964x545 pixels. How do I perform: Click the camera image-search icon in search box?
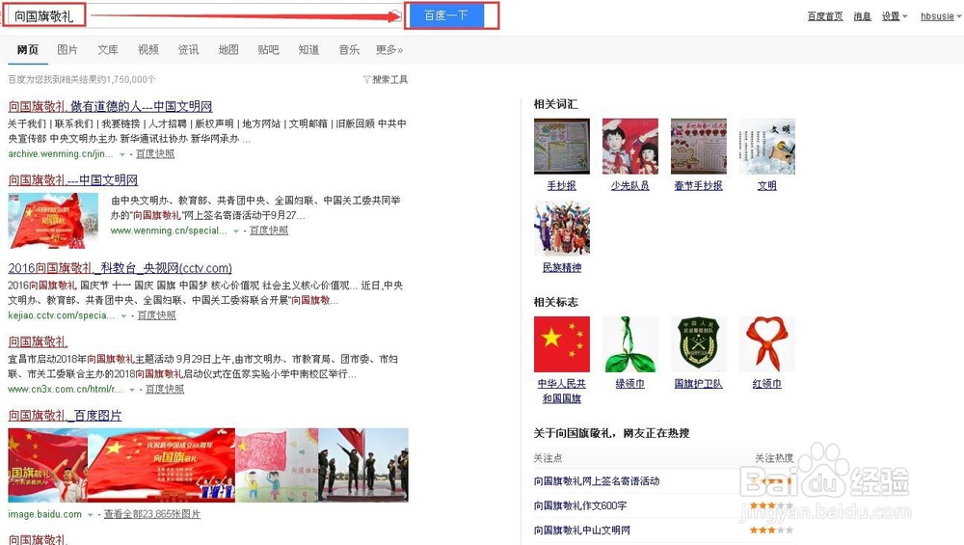396,15
